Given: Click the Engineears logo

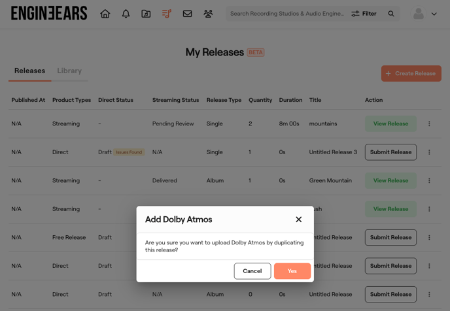Looking at the screenshot, I should click(49, 14).
